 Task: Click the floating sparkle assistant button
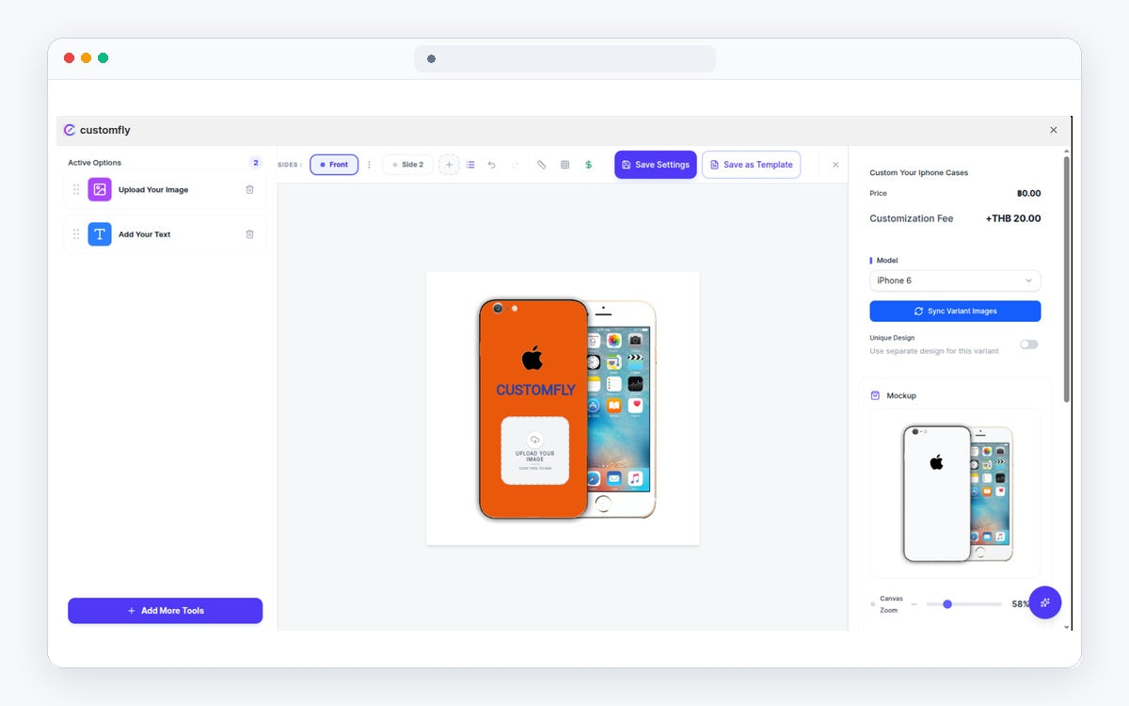pos(1045,602)
